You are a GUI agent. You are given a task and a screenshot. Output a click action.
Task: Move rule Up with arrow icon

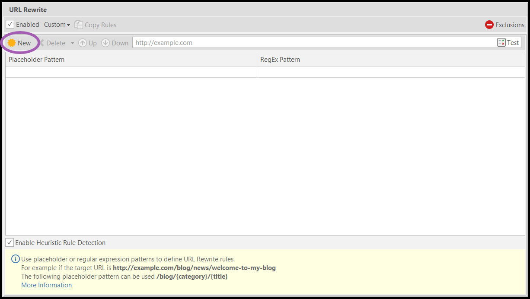(x=82, y=43)
